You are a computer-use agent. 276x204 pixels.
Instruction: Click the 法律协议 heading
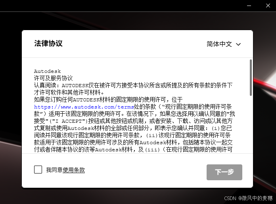pyautogui.click(x=48, y=44)
